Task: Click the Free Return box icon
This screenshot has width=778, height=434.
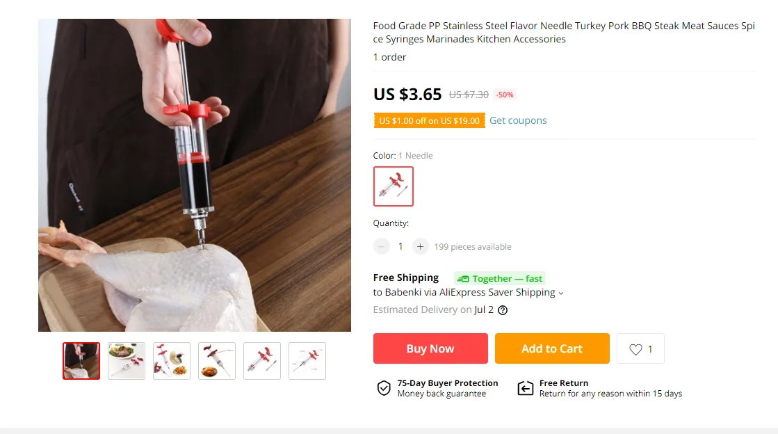Action: (526, 388)
